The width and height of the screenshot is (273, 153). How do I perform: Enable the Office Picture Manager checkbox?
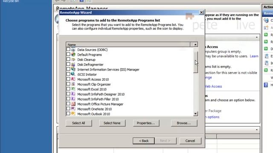pyautogui.click(x=68, y=104)
